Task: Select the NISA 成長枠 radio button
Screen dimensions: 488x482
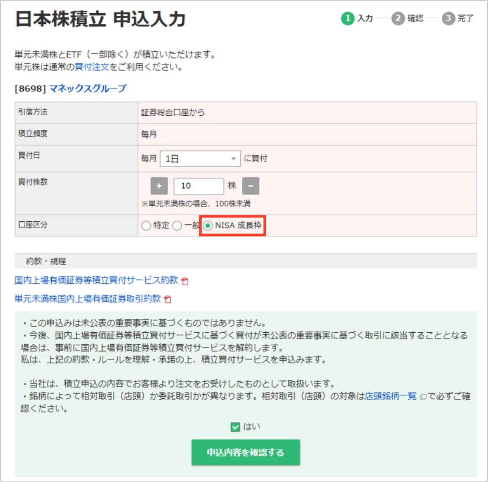Action: coord(208,226)
